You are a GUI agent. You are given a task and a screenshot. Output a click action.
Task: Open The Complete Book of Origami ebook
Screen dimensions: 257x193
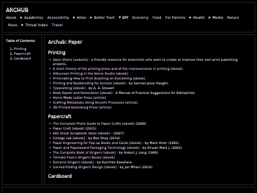click(x=84, y=152)
